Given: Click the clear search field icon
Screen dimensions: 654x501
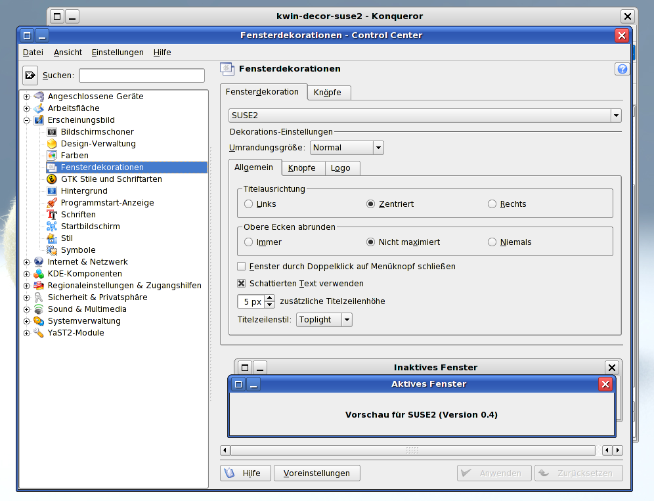Looking at the screenshot, I should coord(30,75).
